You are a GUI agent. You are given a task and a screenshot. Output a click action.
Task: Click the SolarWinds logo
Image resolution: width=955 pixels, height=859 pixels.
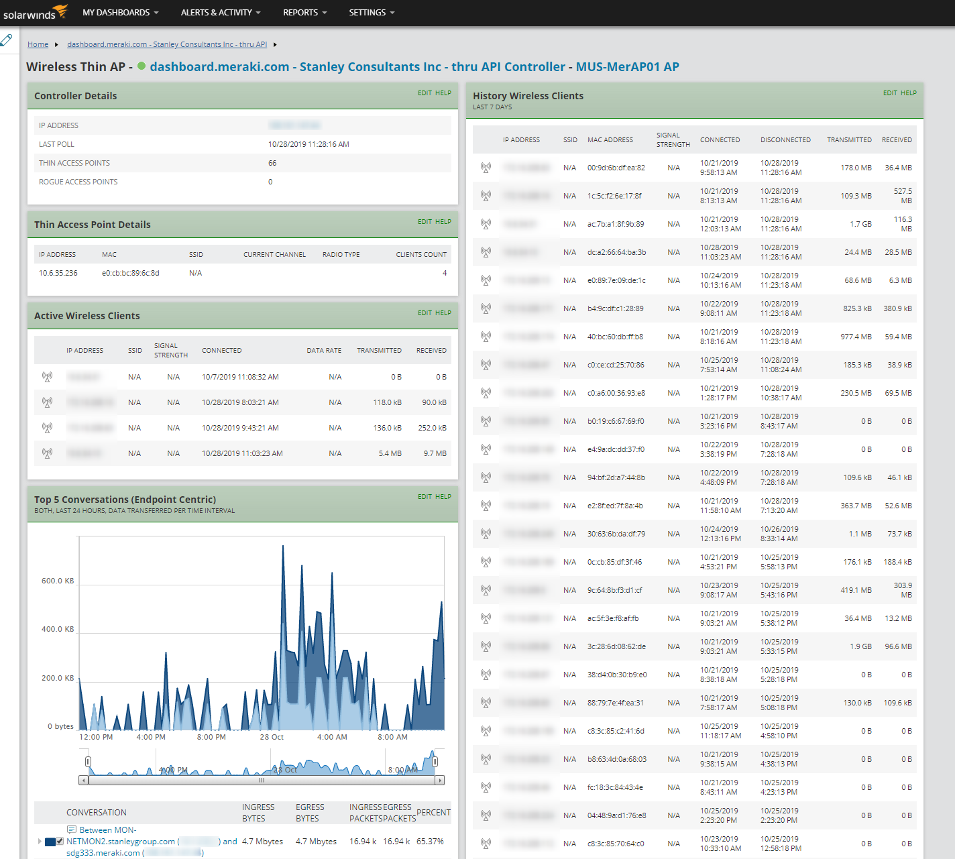36,12
